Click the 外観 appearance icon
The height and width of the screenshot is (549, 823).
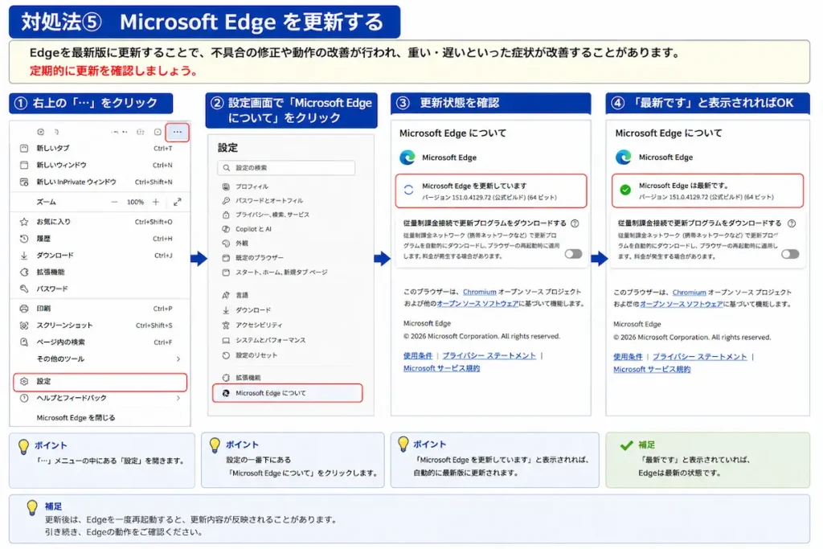226,243
